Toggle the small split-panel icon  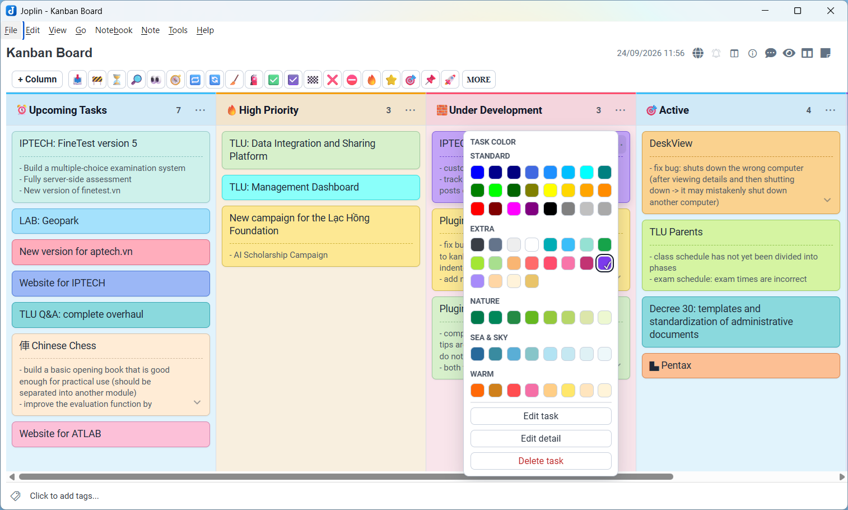tap(734, 53)
